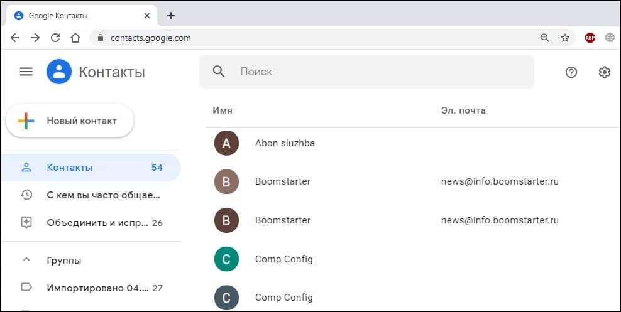Click the teal Comp Config avatar
This screenshot has width=621, height=312.
(x=226, y=259)
